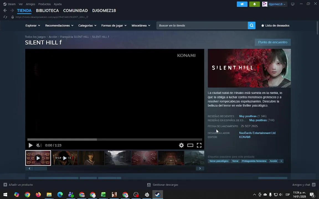
Task: Switch to the BIBLIOTECA tab
Action: 47,11
